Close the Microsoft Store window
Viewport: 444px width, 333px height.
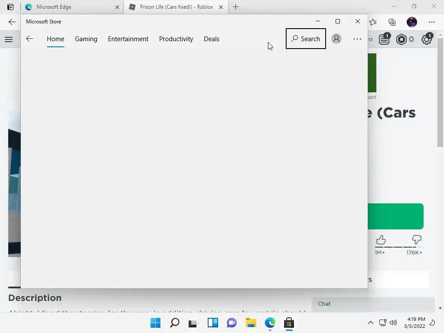358,21
